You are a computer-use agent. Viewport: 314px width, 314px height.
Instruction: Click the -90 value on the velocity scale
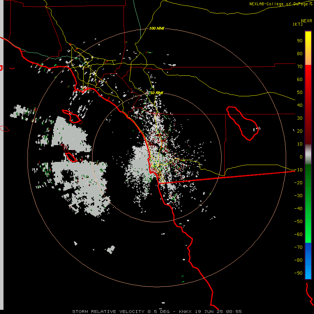tap(298, 273)
